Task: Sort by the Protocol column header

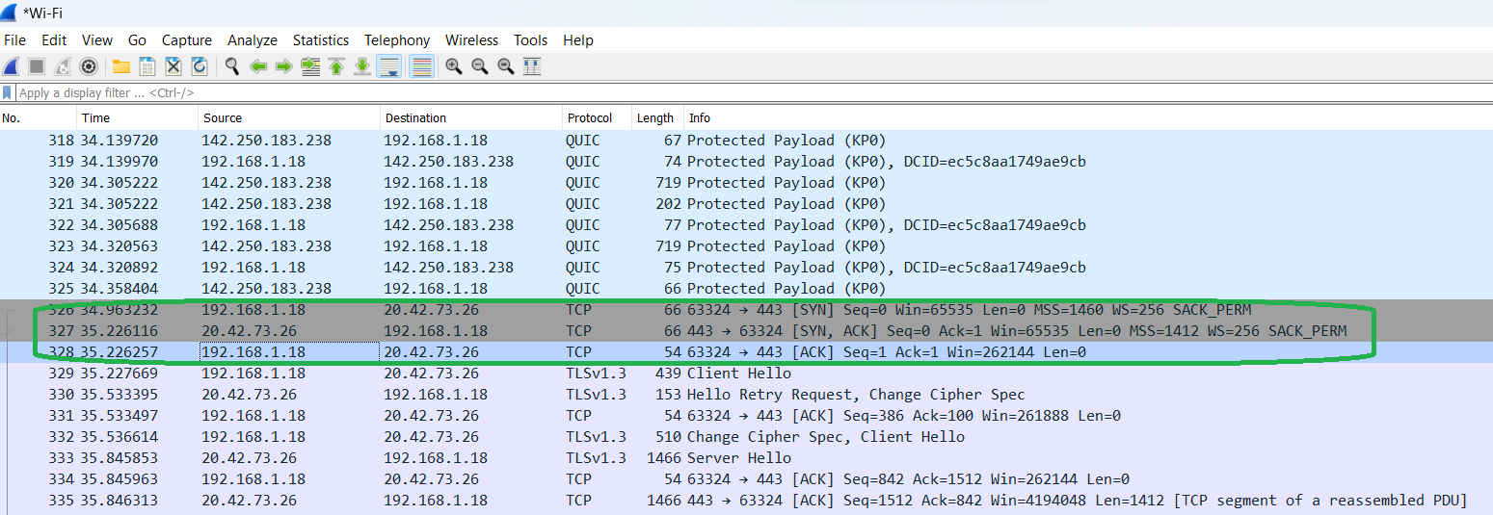Action: click(x=597, y=118)
